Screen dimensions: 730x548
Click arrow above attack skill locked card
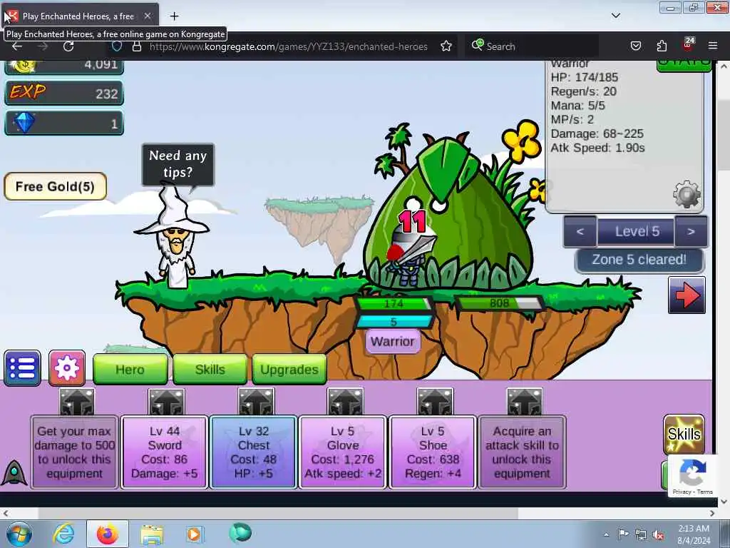coord(525,401)
